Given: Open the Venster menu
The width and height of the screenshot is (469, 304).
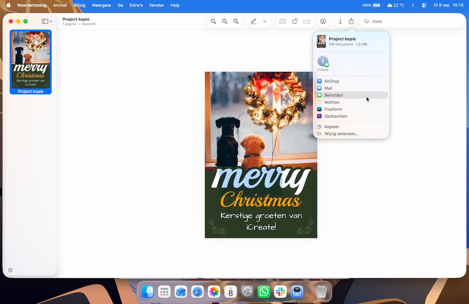Looking at the screenshot, I should click(x=156, y=5).
